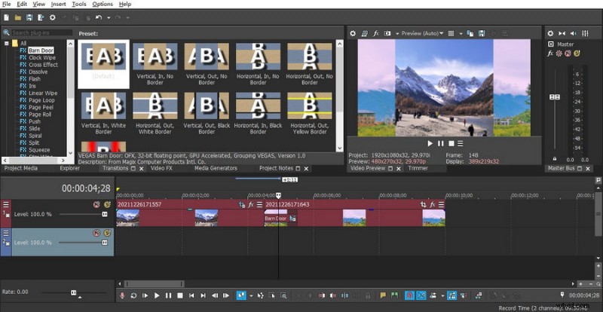Mute video track 1
The width and height of the screenshot is (603, 312).
click(96, 205)
